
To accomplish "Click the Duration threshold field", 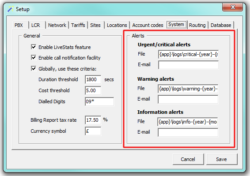I will 93,79.
